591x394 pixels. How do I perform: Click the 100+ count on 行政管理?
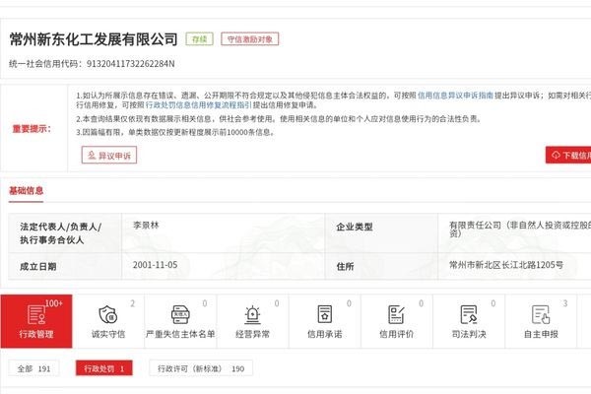54,303
